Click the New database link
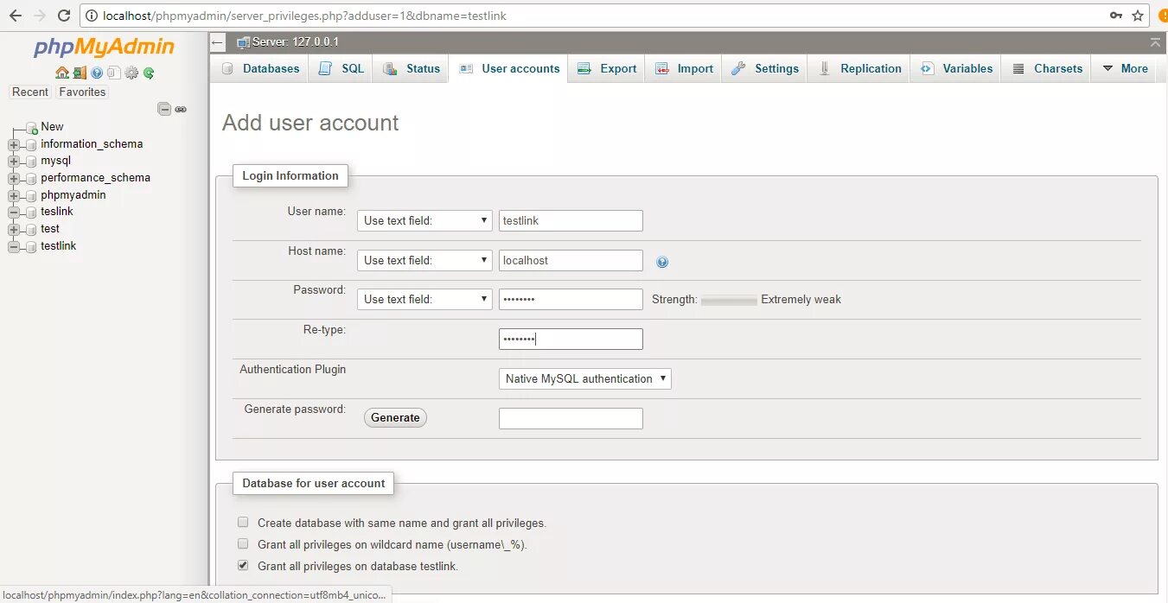This screenshot has height=603, width=1168. 52,126
